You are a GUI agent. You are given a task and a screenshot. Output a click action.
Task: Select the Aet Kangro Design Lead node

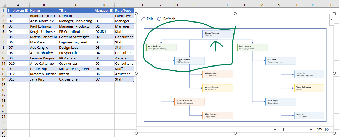pos(281,102)
